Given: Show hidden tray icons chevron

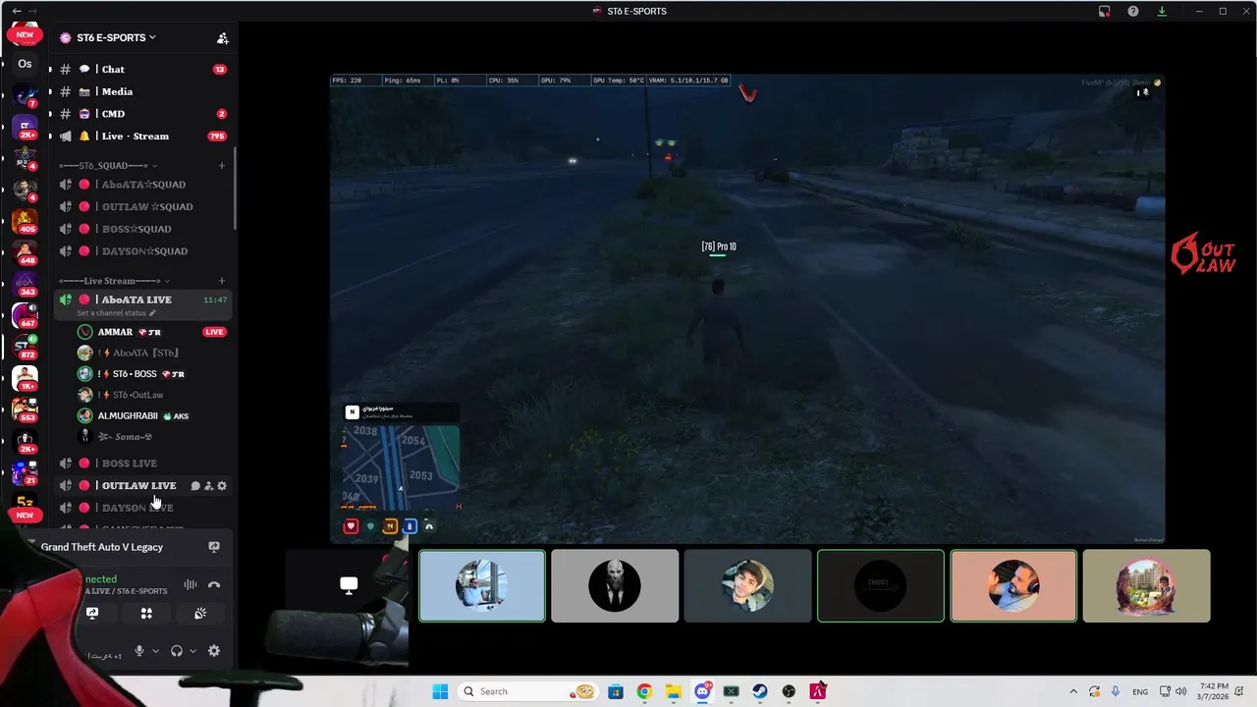Looking at the screenshot, I should click(1072, 691).
